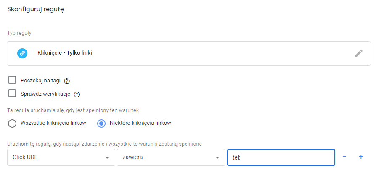Click the Kliknięcie - Tylko linki trigger box

pos(189,53)
